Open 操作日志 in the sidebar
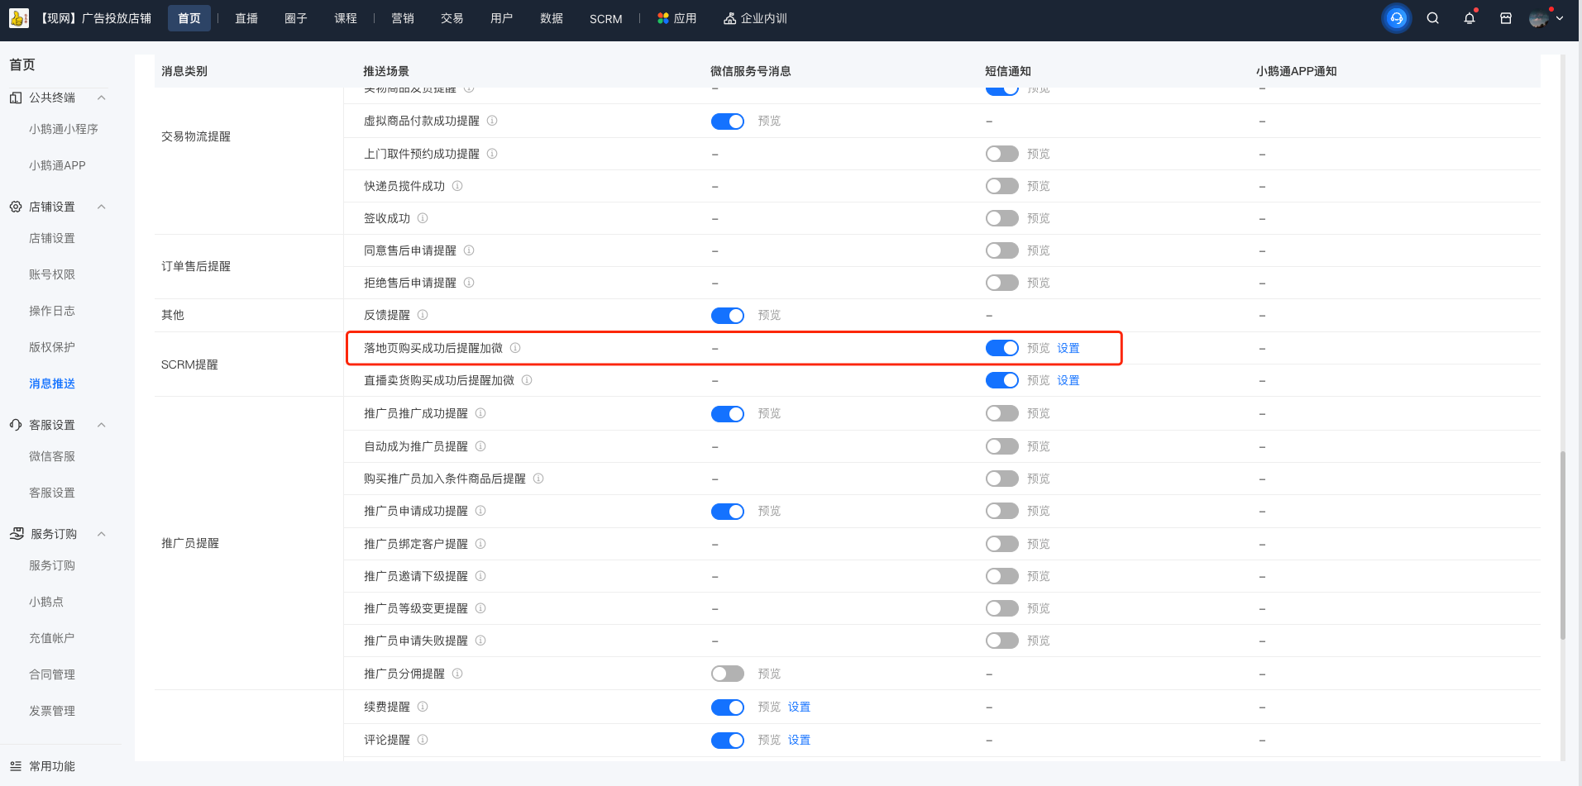This screenshot has width=1582, height=786. click(52, 311)
